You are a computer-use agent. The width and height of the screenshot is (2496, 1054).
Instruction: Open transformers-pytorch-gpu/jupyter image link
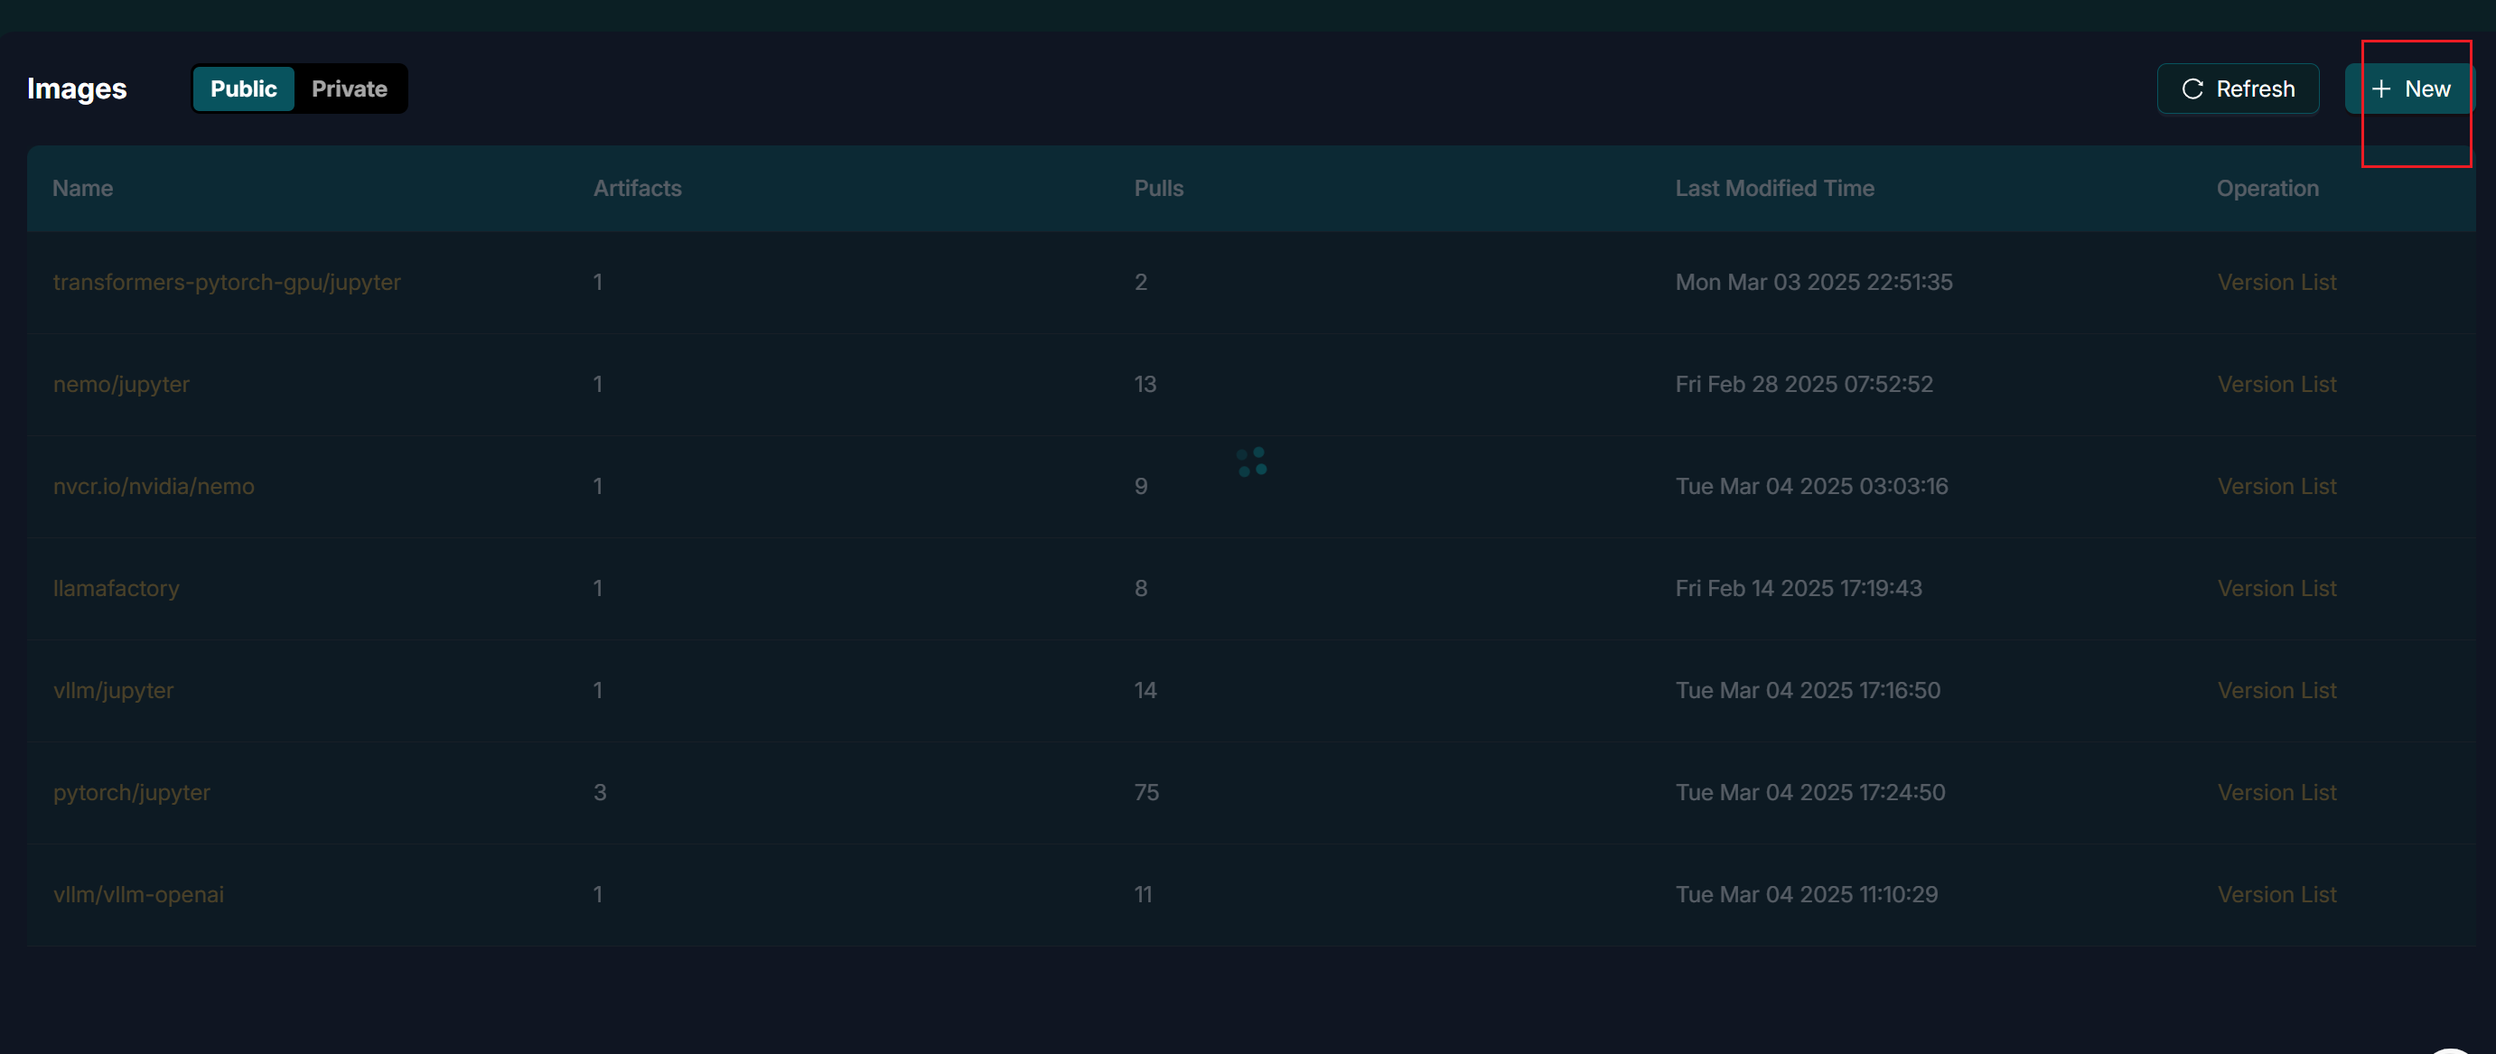(x=227, y=282)
